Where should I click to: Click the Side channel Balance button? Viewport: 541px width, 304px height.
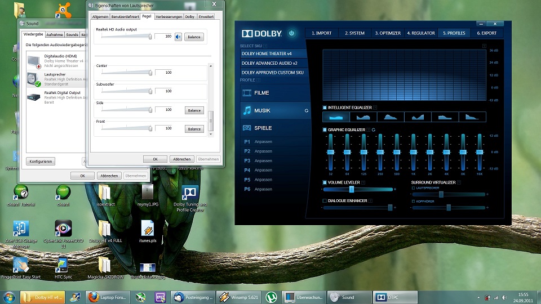pyautogui.click(x=194, y=110)
